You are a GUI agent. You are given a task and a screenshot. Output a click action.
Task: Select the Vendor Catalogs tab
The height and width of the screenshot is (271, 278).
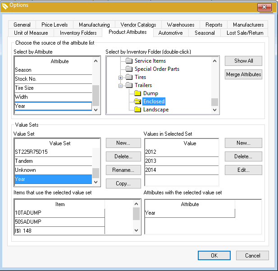click(138, 25)
